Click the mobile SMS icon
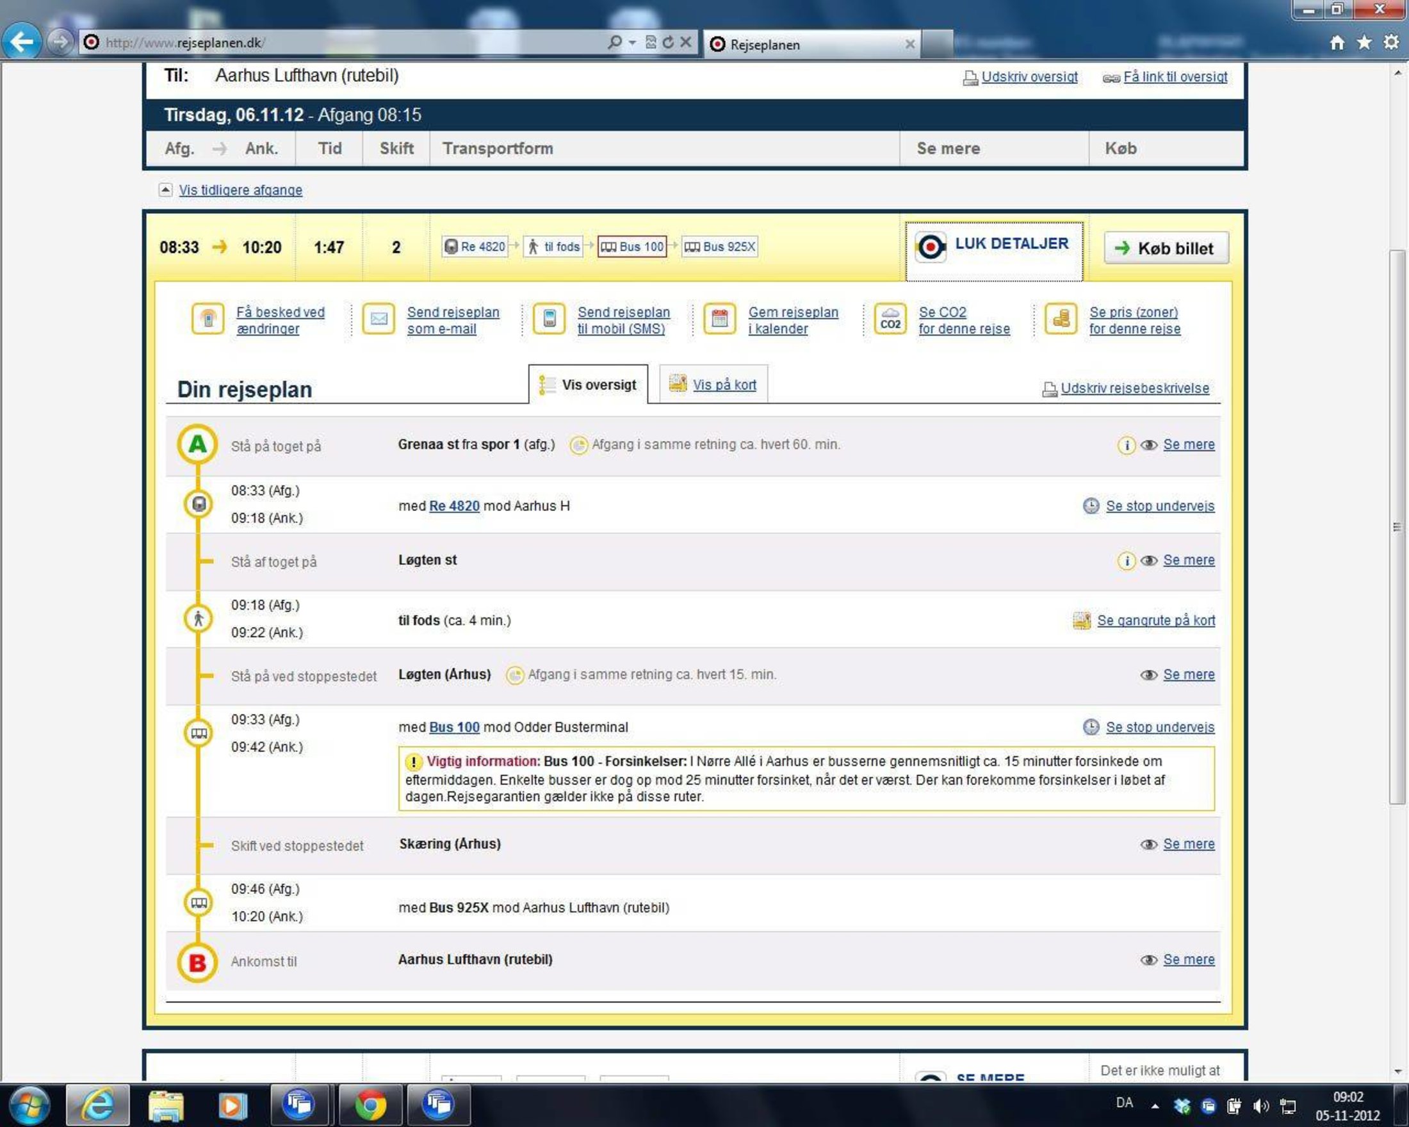This screenshot has width=1409, height=1127. tap(549, 320)
